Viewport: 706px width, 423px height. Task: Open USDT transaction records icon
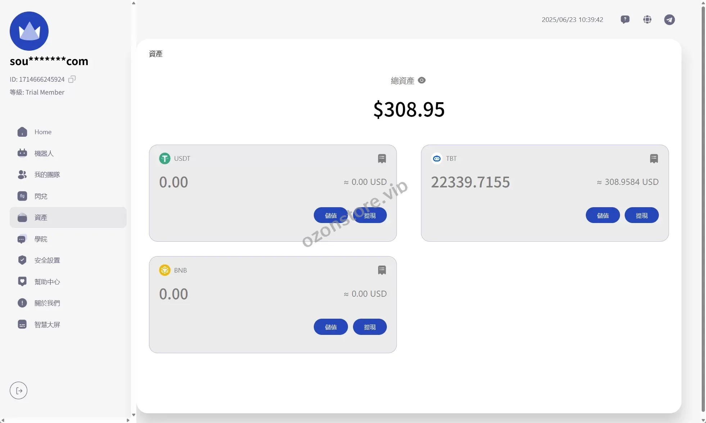382,159
